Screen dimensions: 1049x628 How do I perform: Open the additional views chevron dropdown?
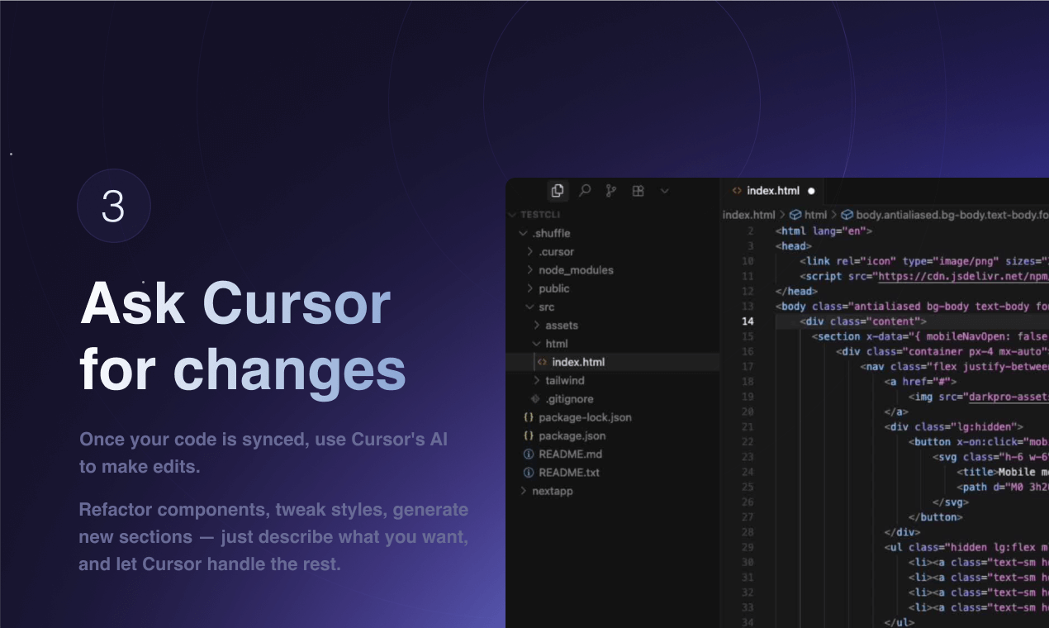[x=665, y=191]
